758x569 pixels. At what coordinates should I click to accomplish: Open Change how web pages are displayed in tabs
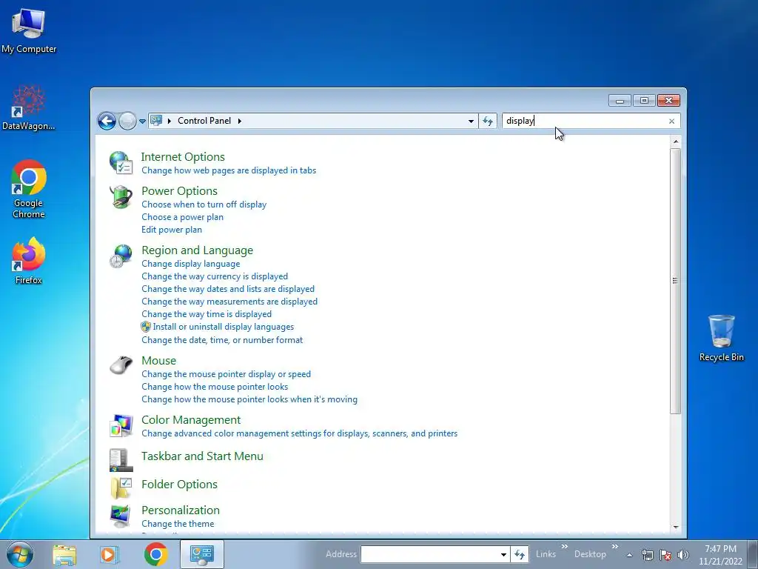coord(229,170)
